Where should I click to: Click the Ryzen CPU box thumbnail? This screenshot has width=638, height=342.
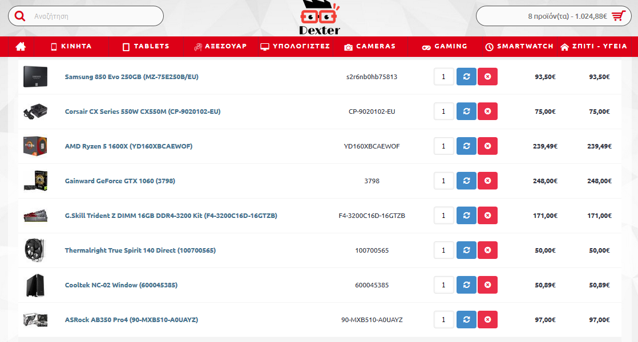pyautogui.click(x=35, y=146)
